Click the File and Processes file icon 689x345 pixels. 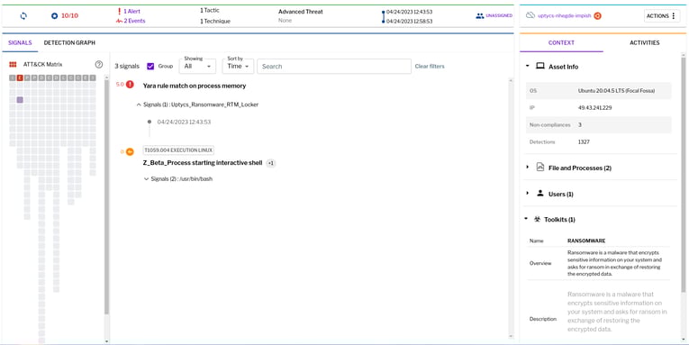(x=540, y=167)
